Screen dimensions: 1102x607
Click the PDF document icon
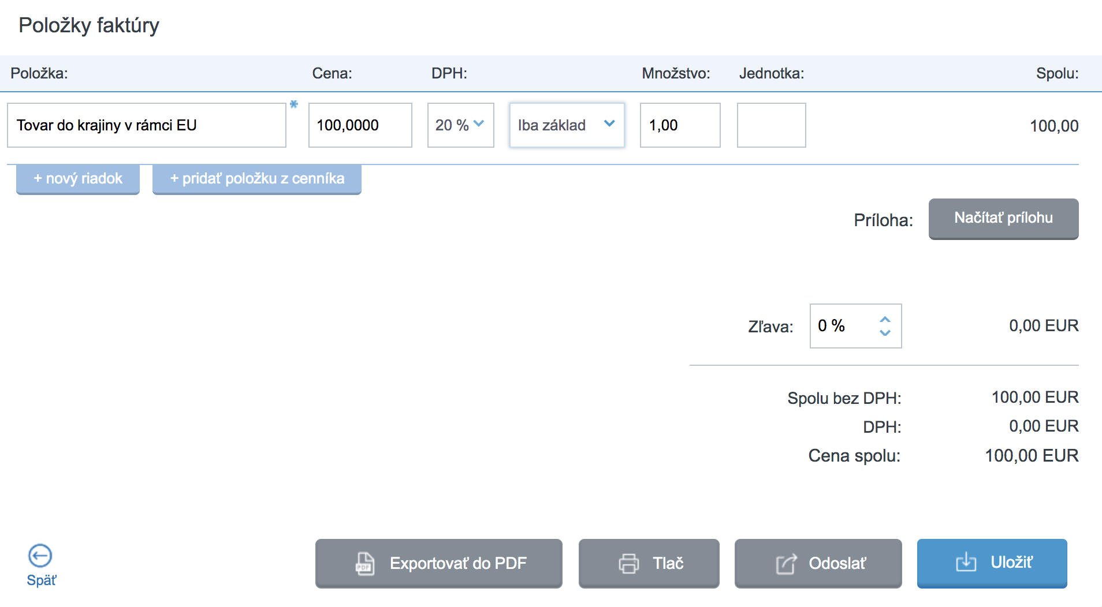(364, 564)
